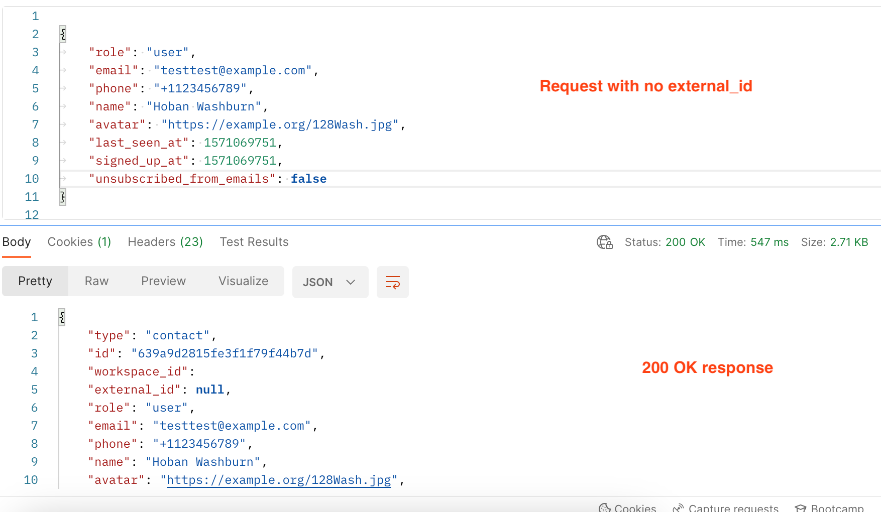Select the Raw view mode
881x512 pixels.
pos(96,281)
